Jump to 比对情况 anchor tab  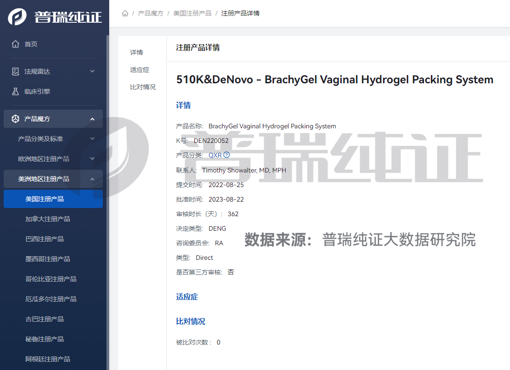(143, 87)
